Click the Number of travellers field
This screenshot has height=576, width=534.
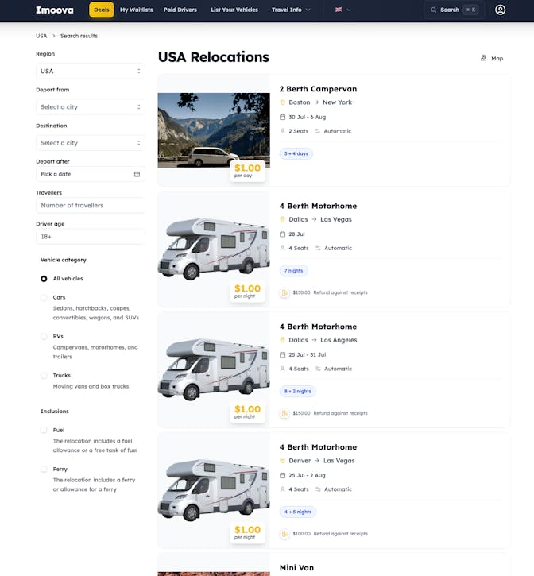pyautogui.click(x=90, y=205)
